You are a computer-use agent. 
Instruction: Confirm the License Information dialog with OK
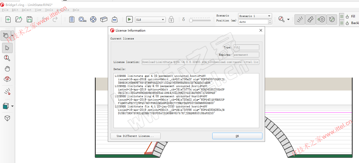237,136
